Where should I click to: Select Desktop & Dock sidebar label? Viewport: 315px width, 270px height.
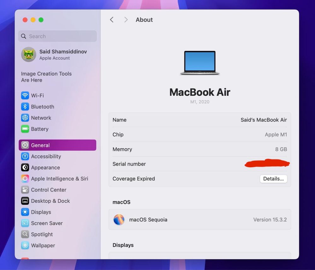coord(50,201)
